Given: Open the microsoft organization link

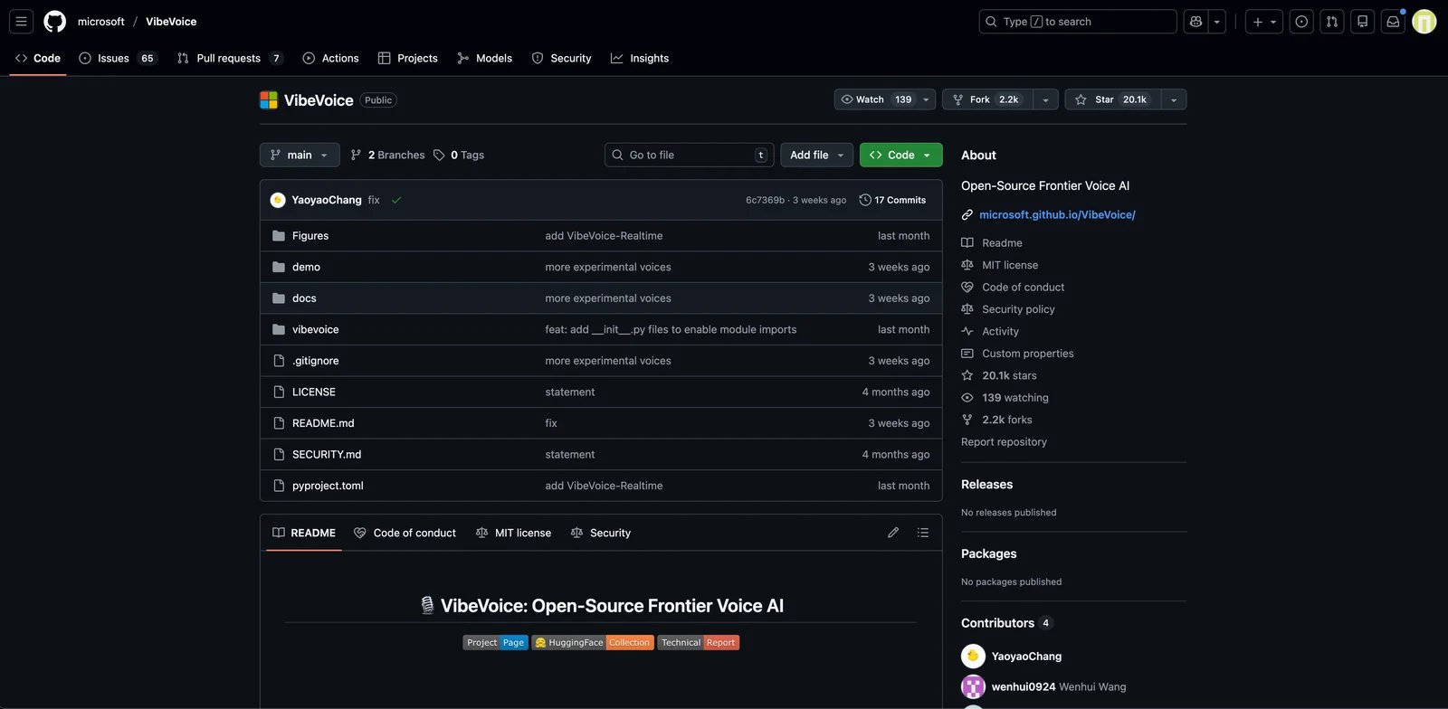Looking at the screenshot, I should (101, 22).
